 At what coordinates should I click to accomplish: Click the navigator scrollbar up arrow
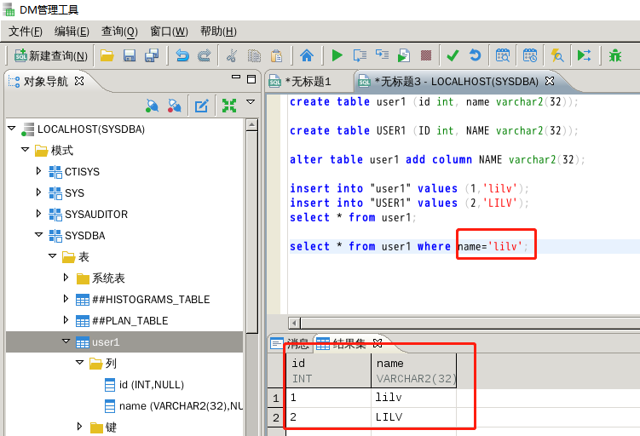coord(252,125)
